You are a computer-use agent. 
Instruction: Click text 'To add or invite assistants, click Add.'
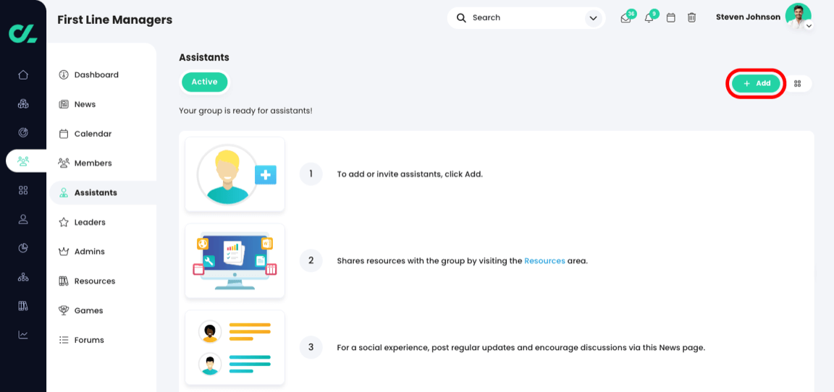click(410, 174)
